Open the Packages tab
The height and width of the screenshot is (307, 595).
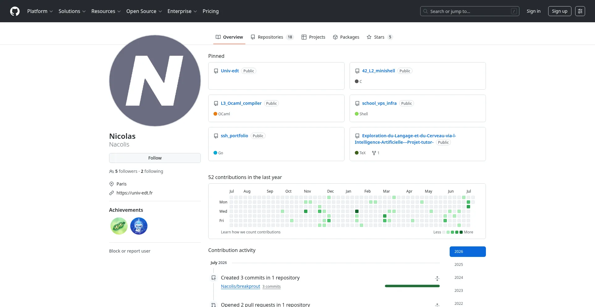pos(346,37)
